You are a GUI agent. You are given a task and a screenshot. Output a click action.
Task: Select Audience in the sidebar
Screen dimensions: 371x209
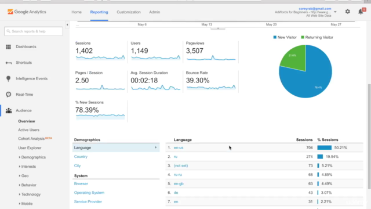click(24, 110)
